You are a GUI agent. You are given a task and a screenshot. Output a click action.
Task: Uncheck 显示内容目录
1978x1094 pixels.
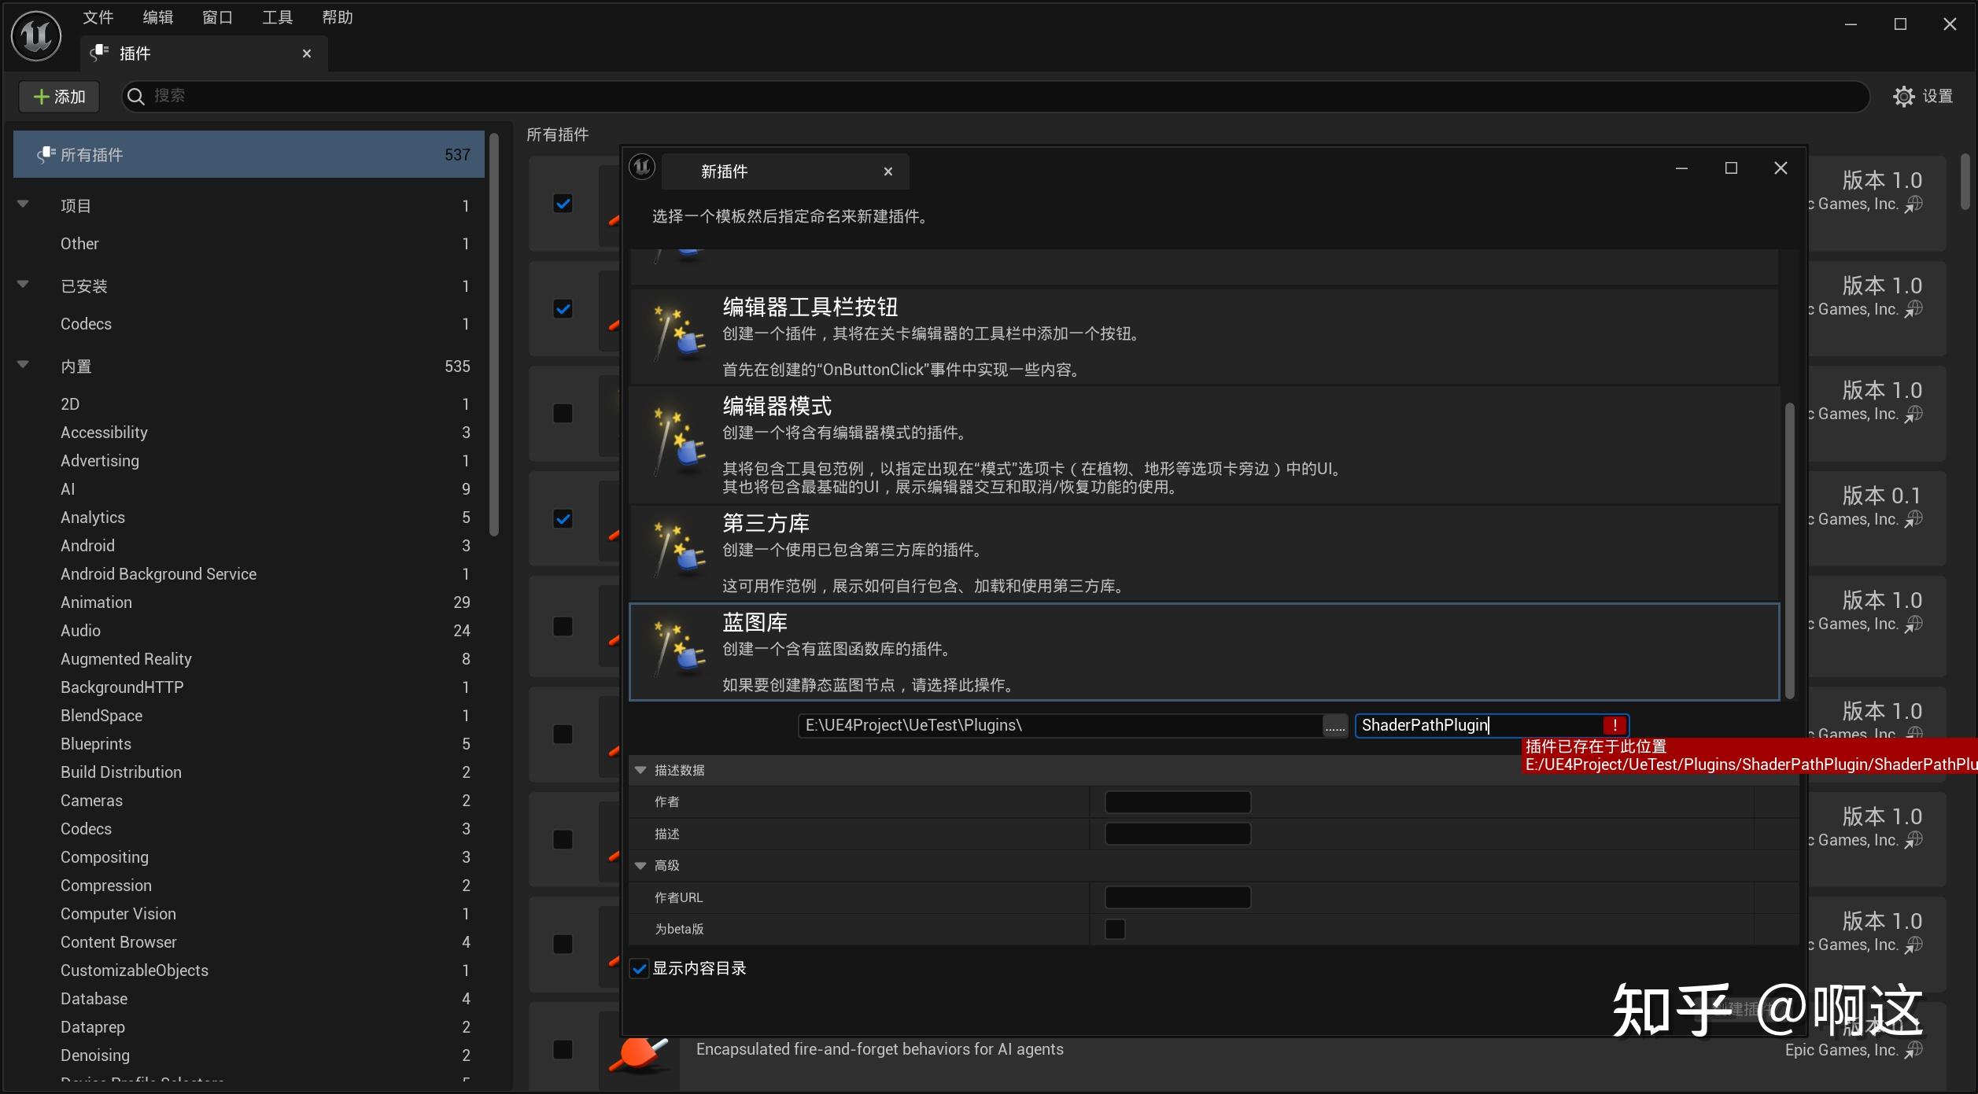click(638, 968)
